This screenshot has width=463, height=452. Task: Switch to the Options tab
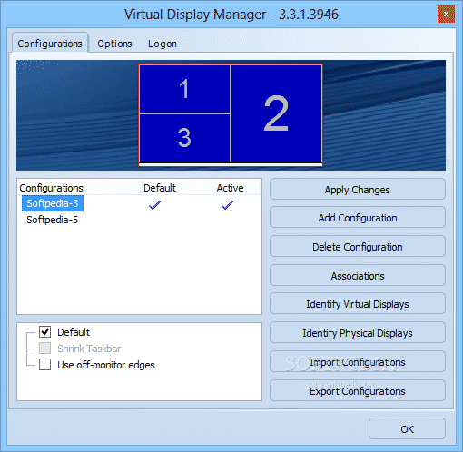(x=114, y=44)
